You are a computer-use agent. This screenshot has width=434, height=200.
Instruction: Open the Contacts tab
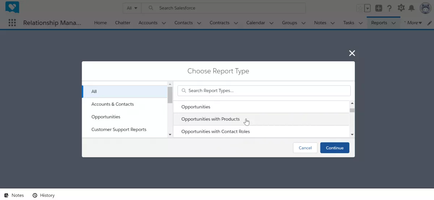coord(183,23)
